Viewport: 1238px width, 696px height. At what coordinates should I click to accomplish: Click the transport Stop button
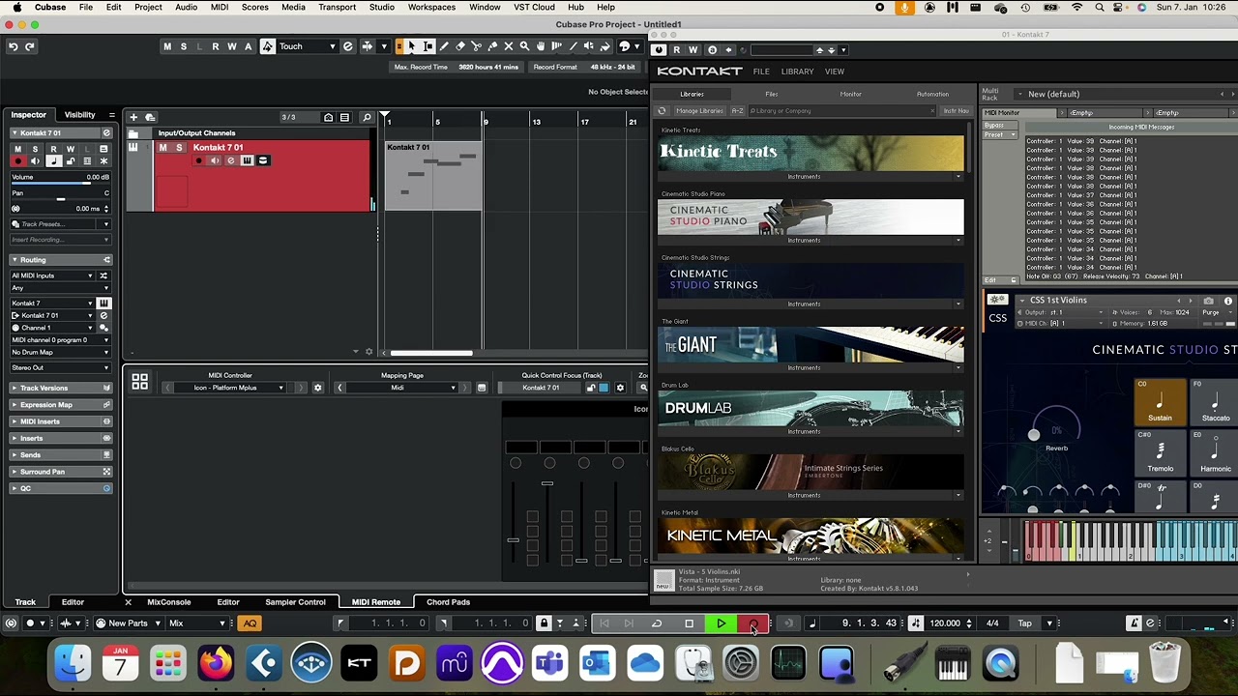click(689, 623)
